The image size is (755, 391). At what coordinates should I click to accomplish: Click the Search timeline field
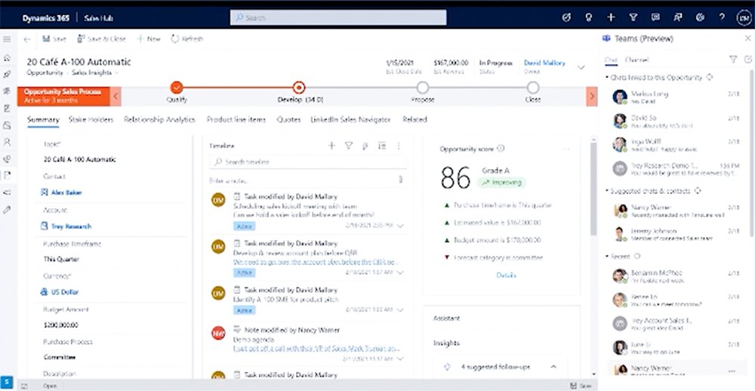[308, 162]
